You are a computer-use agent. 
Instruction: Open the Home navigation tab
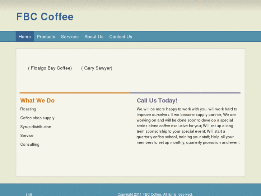pyautogui.click(x=25, y=37)
